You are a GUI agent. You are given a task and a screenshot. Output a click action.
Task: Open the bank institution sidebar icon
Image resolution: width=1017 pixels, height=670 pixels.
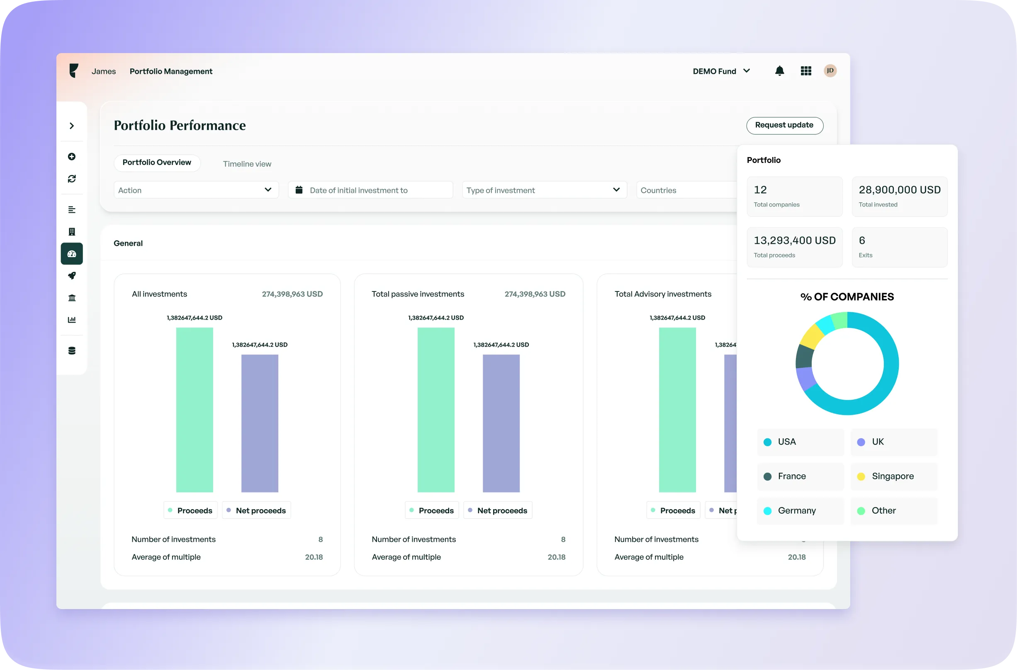(x=72, y=298)
